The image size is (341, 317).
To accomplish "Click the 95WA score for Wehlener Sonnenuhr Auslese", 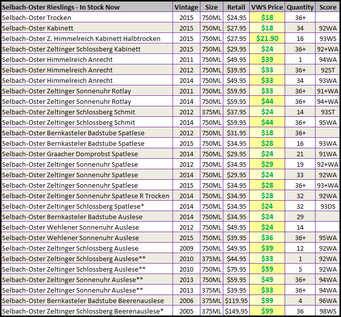I will 328,238.
